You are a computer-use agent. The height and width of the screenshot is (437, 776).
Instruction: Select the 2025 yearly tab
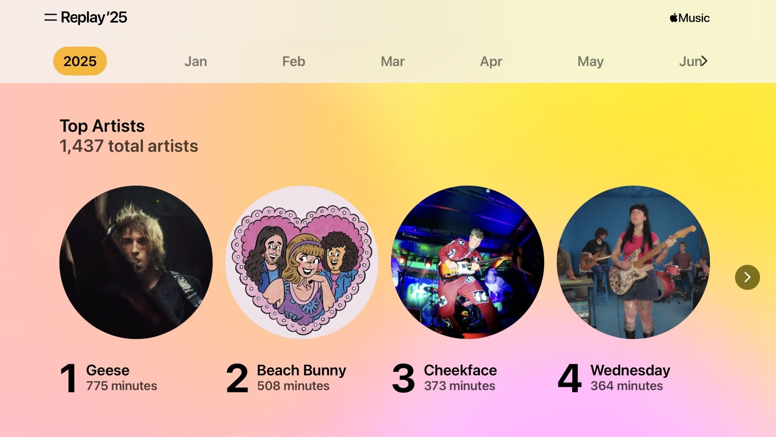click(80, 61)
